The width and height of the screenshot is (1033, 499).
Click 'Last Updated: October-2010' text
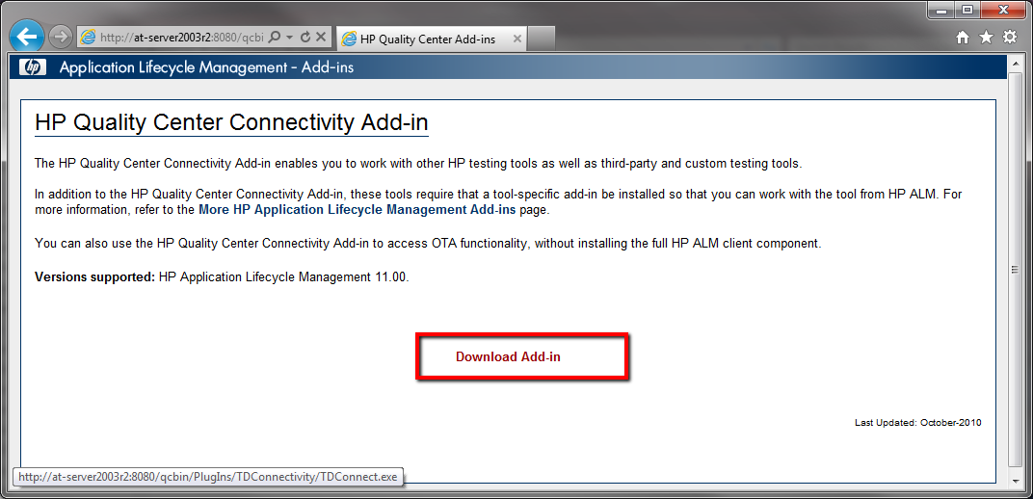pos(917,423)
